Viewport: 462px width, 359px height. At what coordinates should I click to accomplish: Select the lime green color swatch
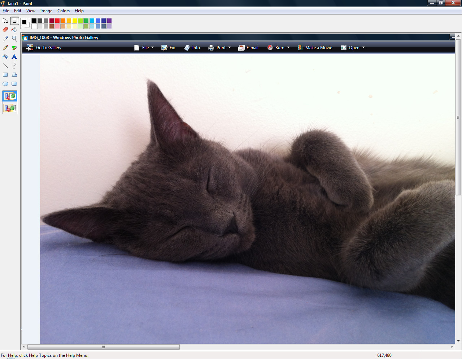80,21
